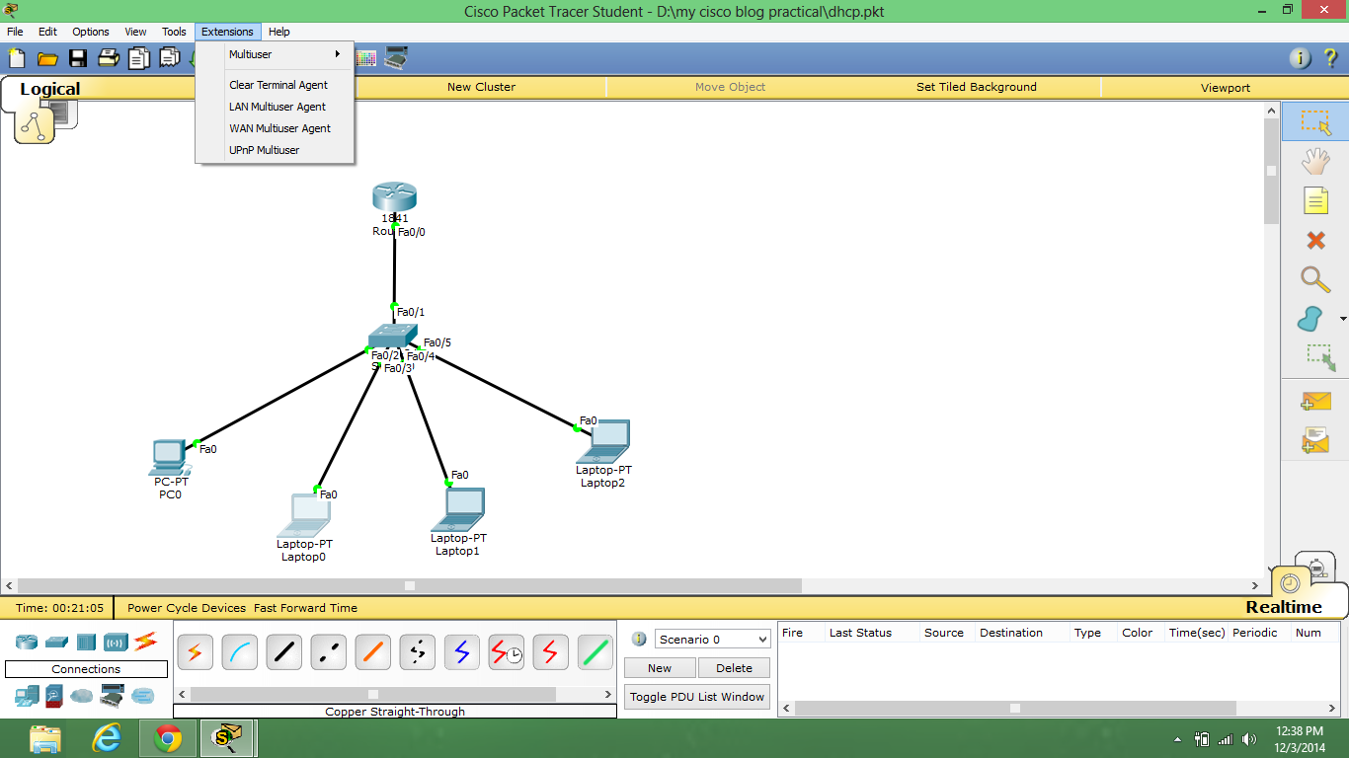Image resolution: width=1349 pixels, height=758 pixels.
Task: Print the workspace with printer icon
Action: coord(109,58)
